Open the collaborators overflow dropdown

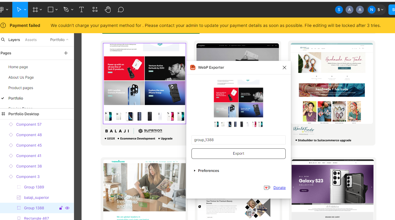380,10
